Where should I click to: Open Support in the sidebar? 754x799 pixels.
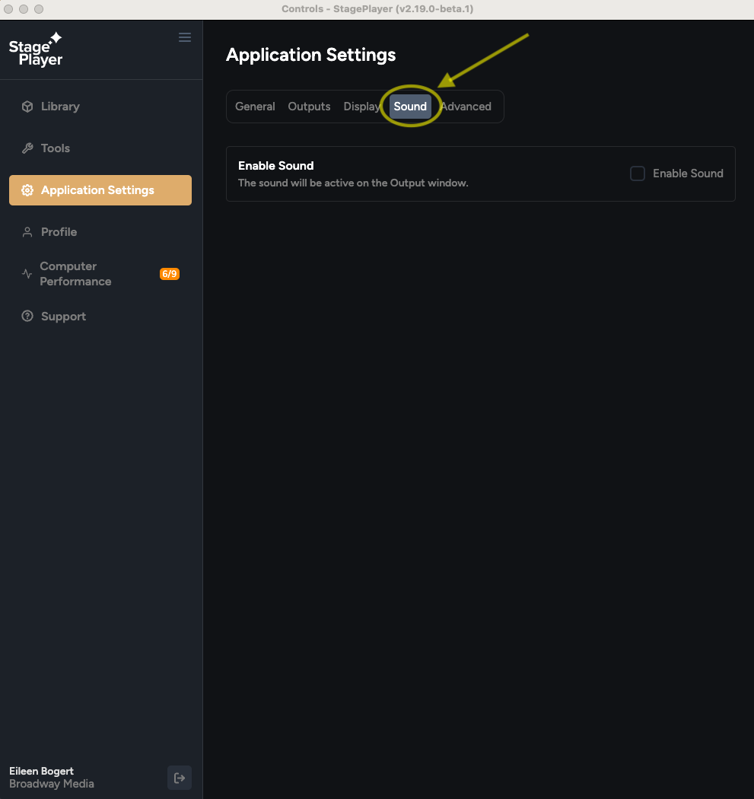100,316
